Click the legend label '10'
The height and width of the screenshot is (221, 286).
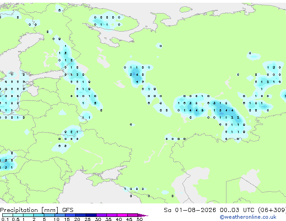point(56,219)
